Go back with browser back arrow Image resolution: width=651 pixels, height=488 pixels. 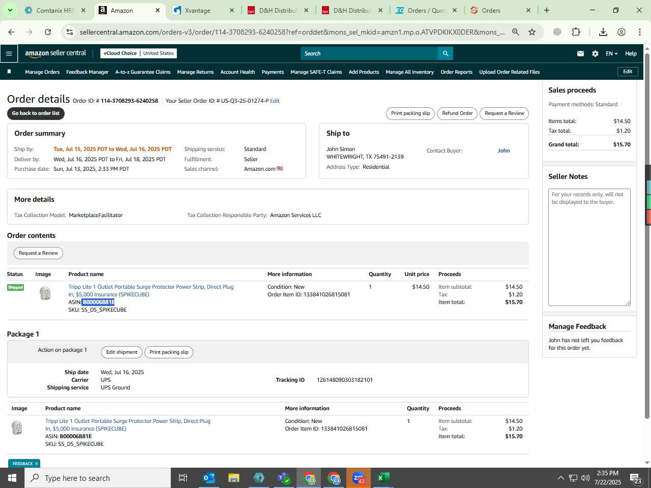tap(11, 32)
